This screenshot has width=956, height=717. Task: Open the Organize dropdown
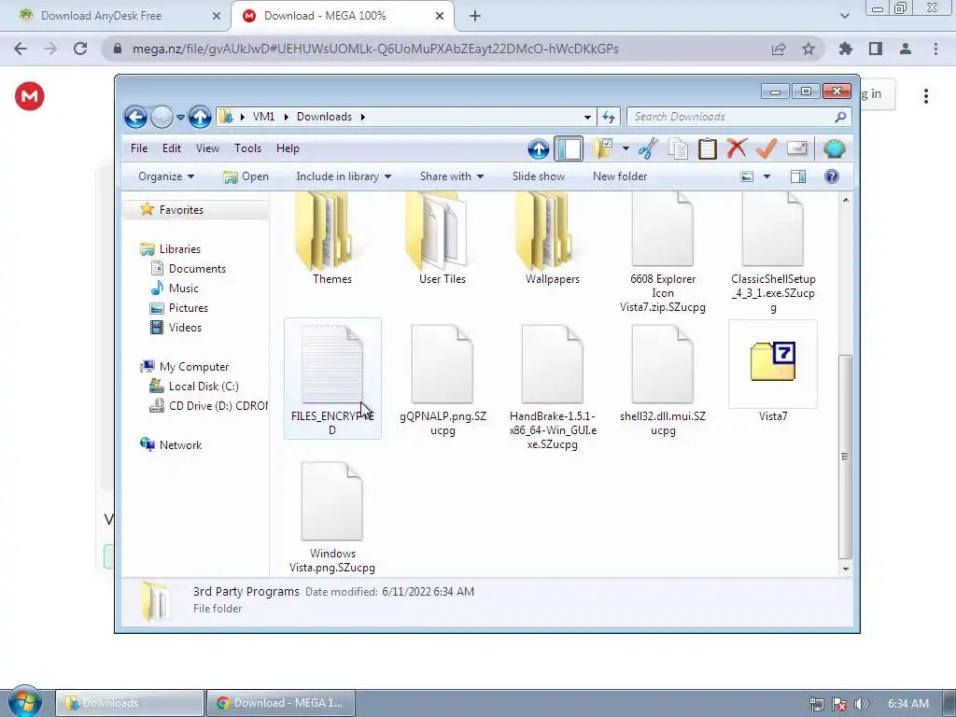pyautogui.click(x=166, y=176)
